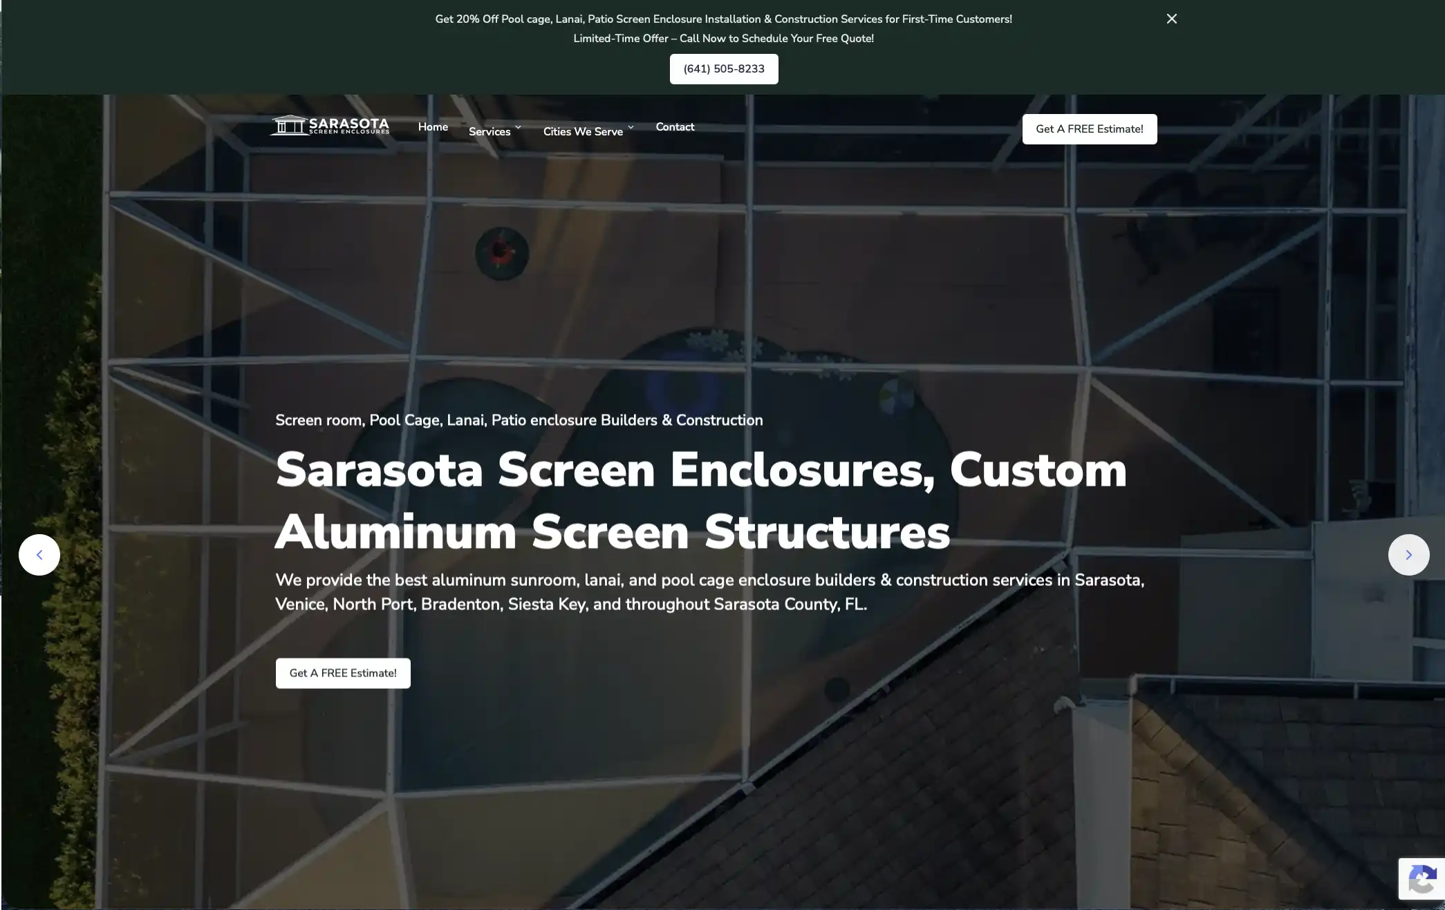Go to the Home menu item
Screen dimensions: 1445x910
433,127
